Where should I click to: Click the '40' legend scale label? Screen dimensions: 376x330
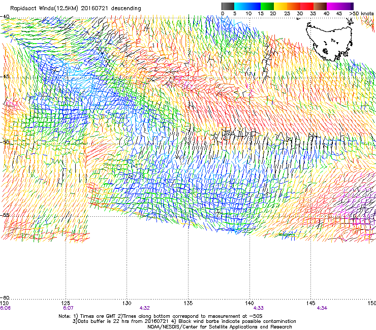[326, 14]
